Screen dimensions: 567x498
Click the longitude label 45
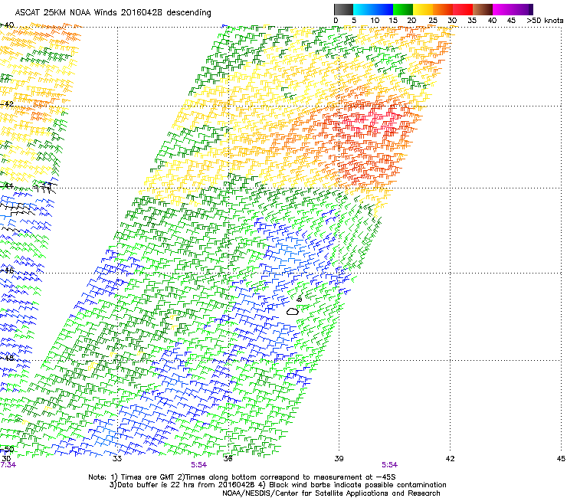561,459
